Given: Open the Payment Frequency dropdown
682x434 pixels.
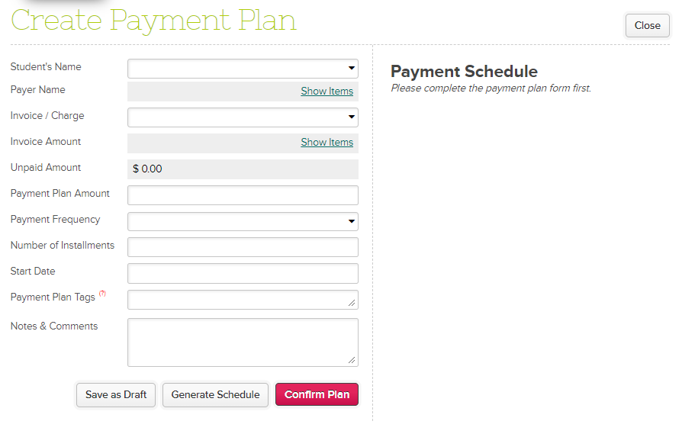Looking at the screenshot, I should tap(243, 221).
